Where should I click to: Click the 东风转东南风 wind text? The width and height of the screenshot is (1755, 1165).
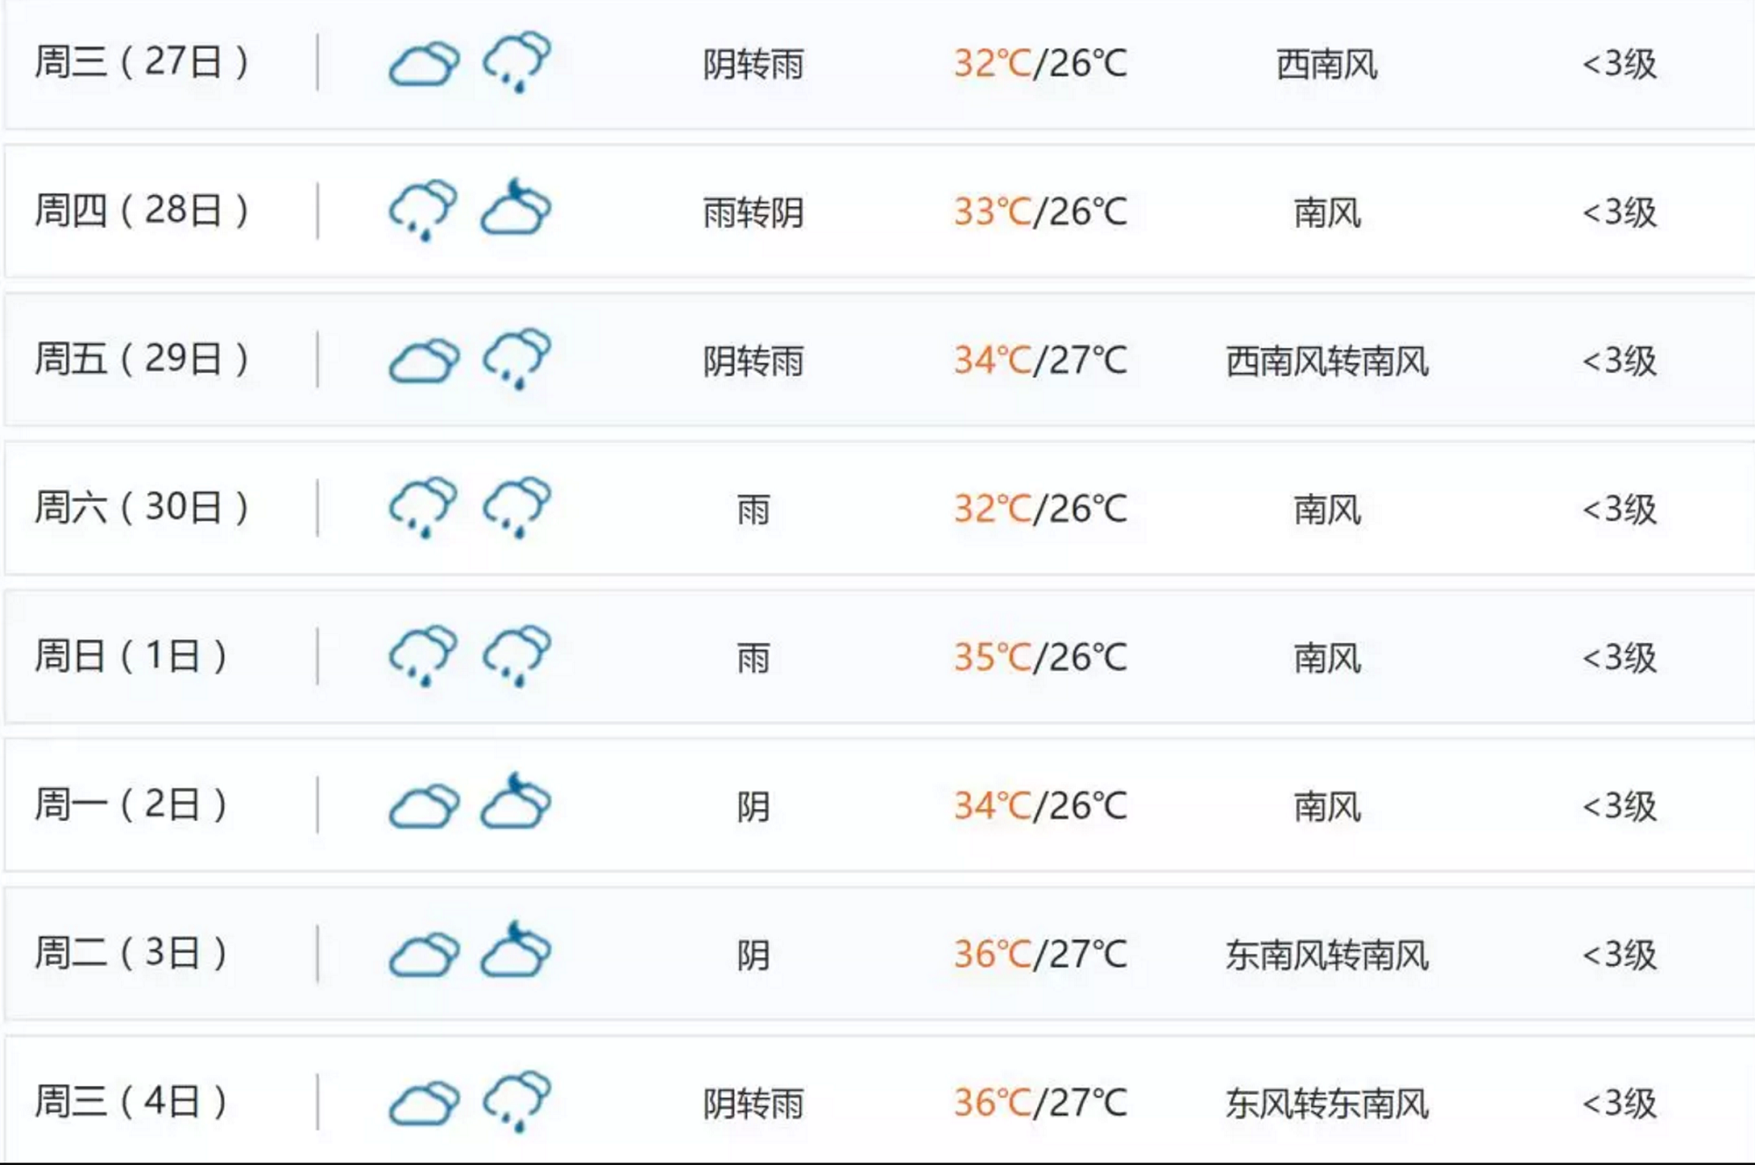click(x=1327, y=1104)
